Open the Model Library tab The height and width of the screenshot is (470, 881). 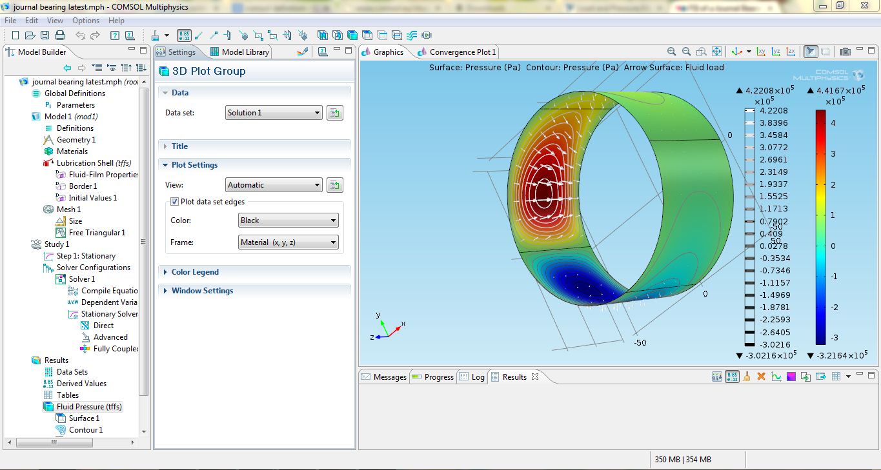click(x=239, y=52)
